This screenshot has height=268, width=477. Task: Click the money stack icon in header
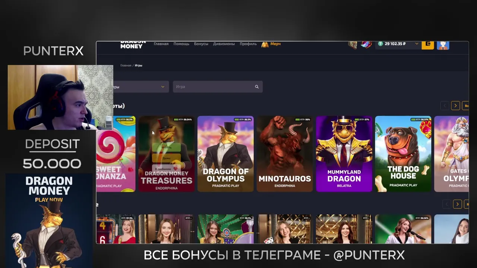[x=353, y=45]
